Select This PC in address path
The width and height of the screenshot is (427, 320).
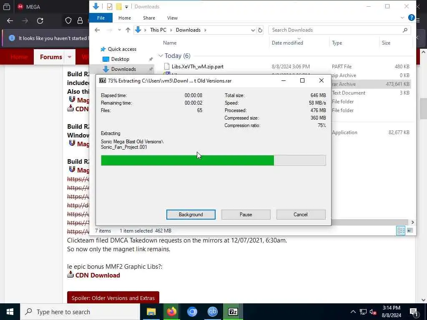[158, 30]
